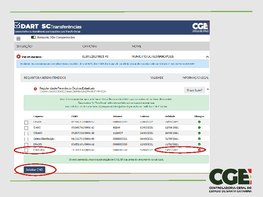Click the Validade column header
The height and width of the screenshot is (197, 263).
tap(170, 116)
